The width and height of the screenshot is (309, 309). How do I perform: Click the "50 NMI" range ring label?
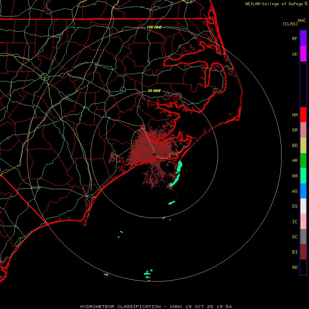pos(154,91)
